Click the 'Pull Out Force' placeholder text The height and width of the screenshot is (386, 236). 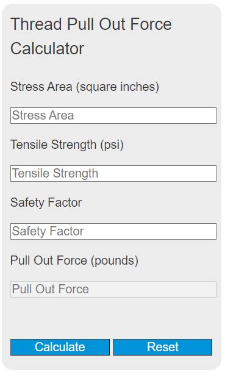tap(51, 289)
